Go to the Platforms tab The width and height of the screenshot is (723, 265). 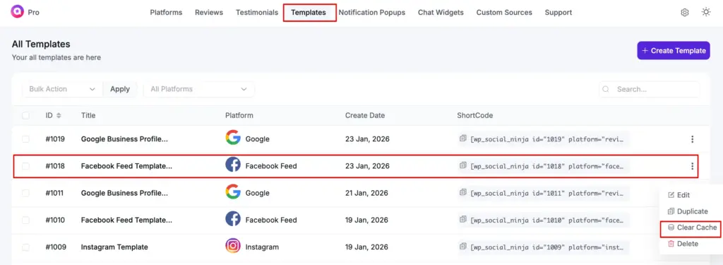pyautogui.click(x=166, y=13)
